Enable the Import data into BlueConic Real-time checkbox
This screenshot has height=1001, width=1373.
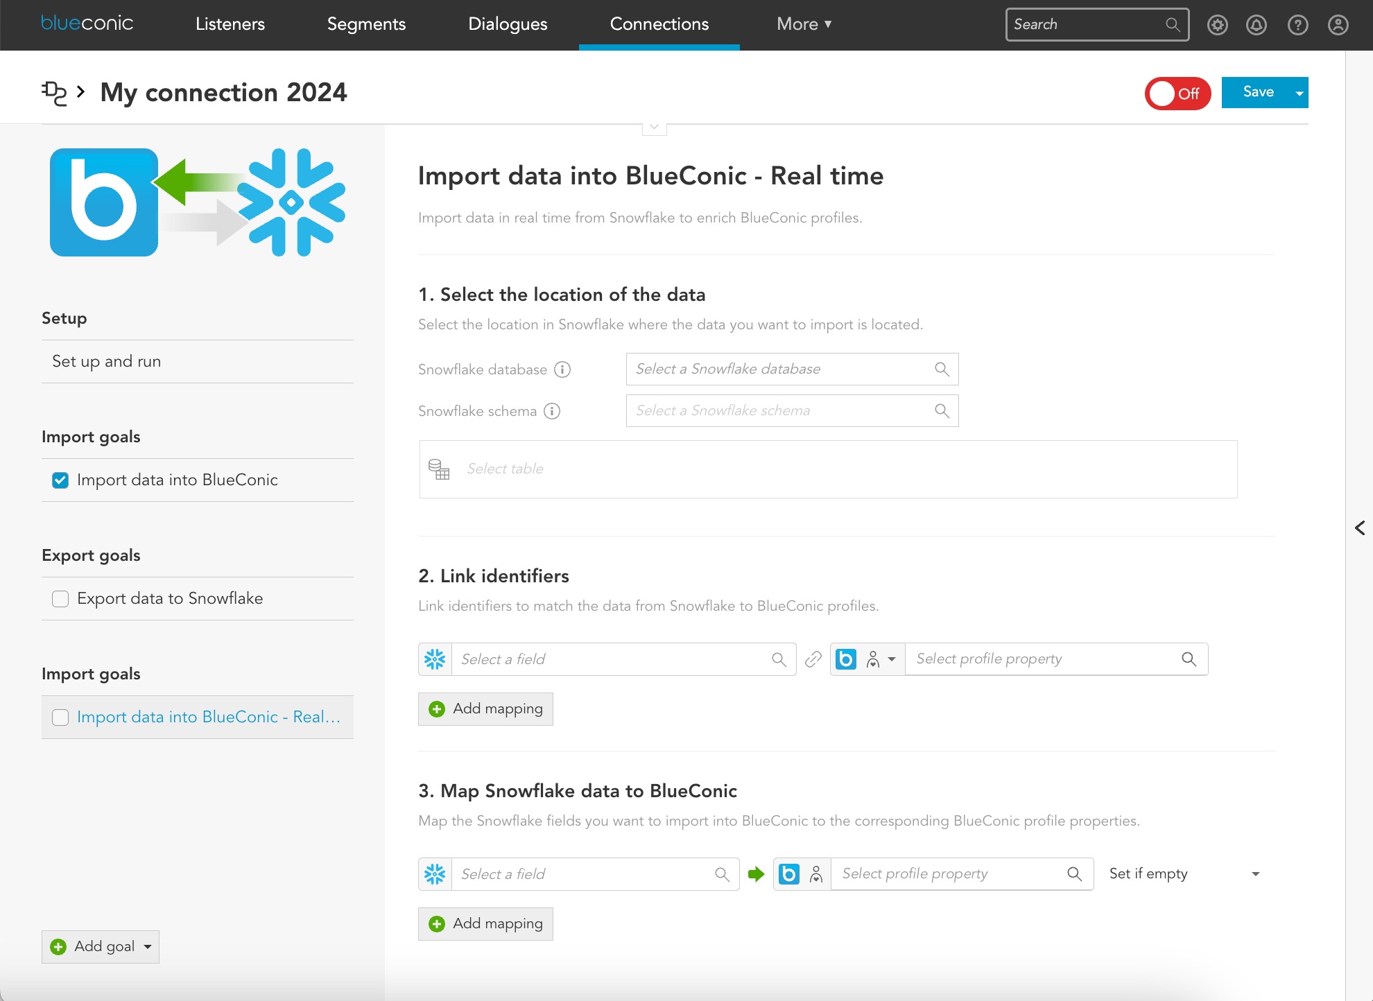(x=61, y=716)
